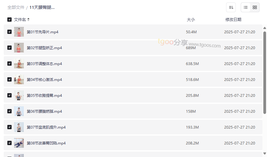
Task: Click the 第05节收胯提臀.mp4 thumbnail image
Action: (x=19, y=95)
